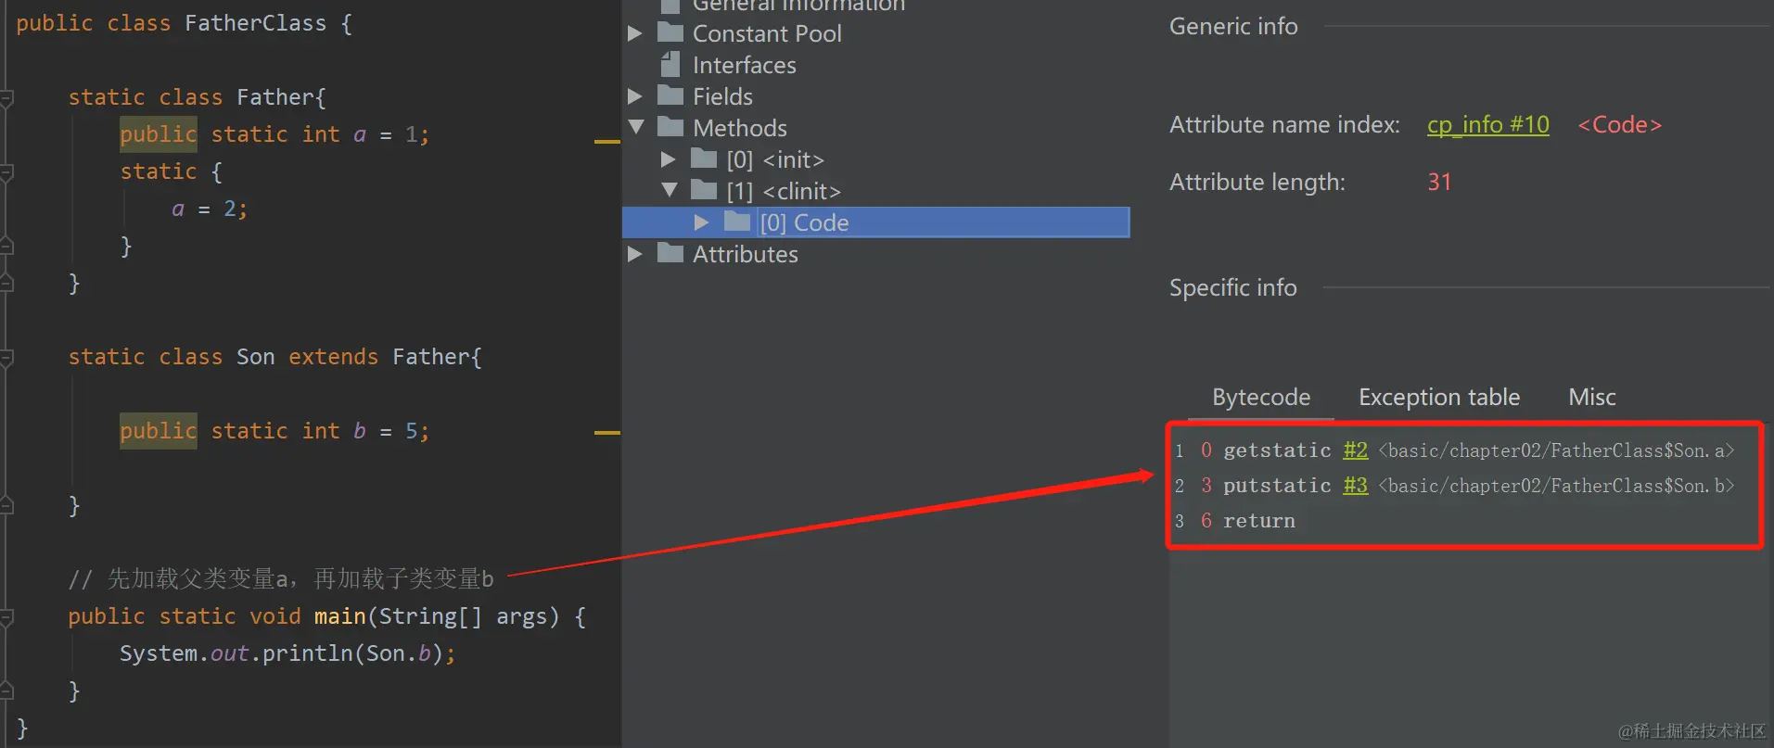Switch to the Exception table tab
This screenshot has height=748, width=1774.
point(1439,397)
